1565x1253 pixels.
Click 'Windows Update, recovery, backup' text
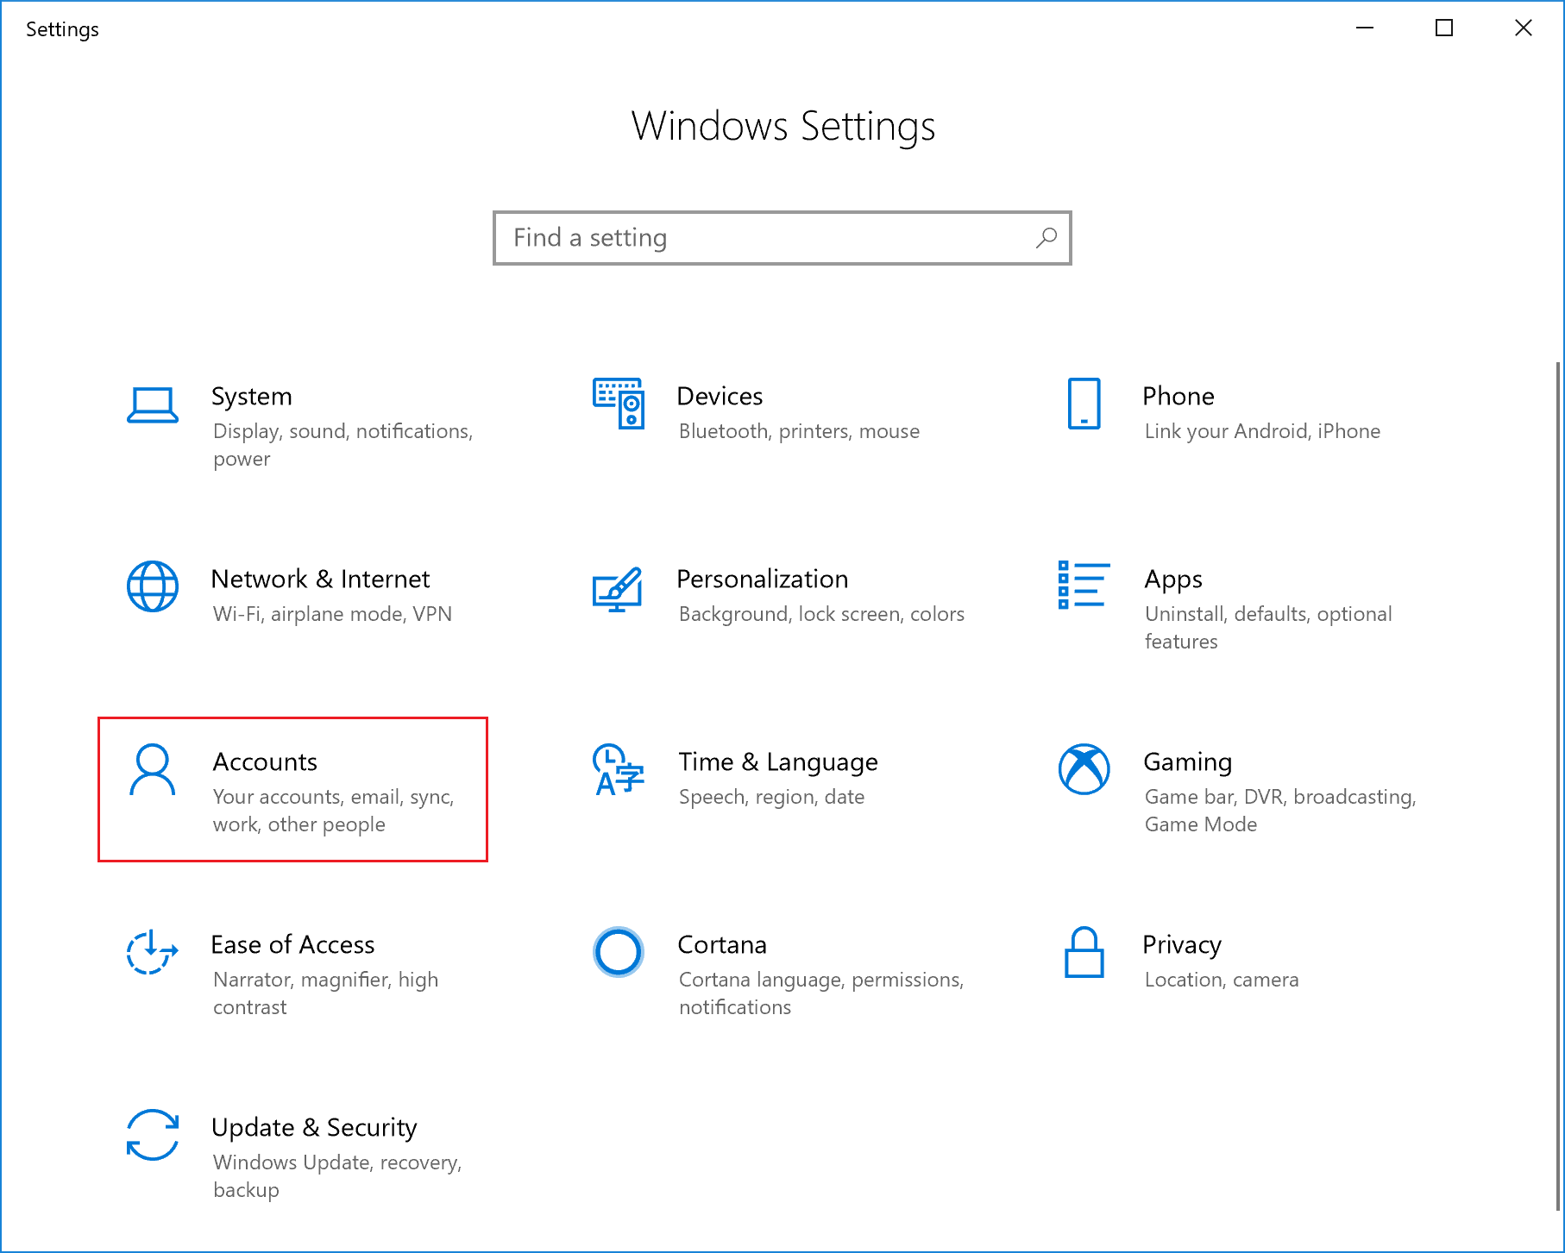[337, 1176]
